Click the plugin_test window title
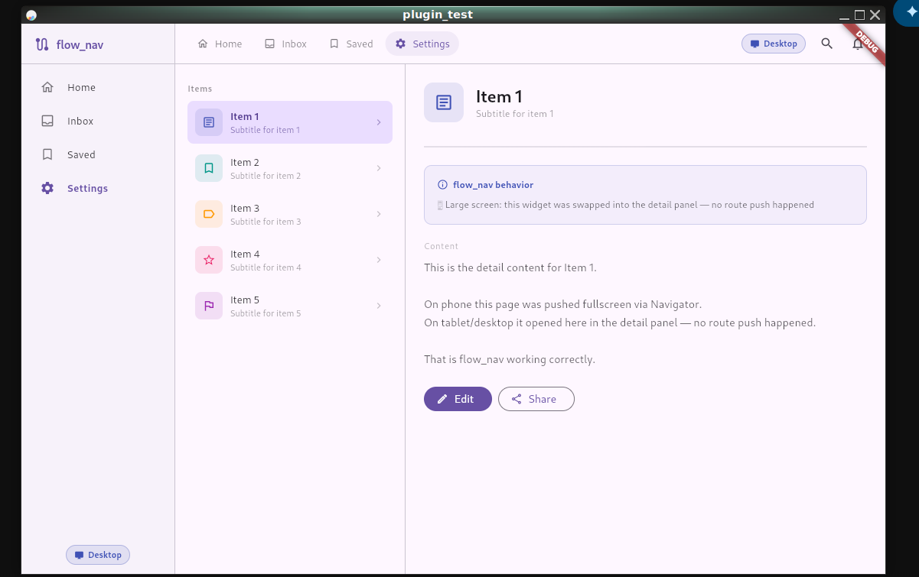 (x=438, y=15)
